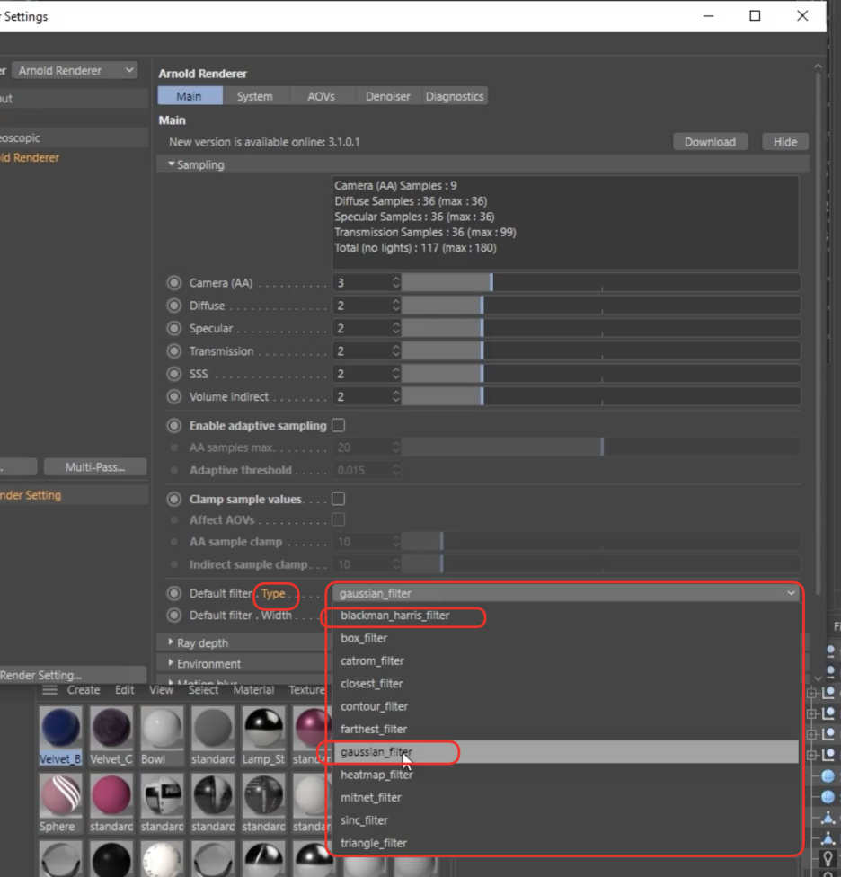Open material manager Create menu
The height and width of the screenshot is (877, 841).
tap(84, 690)
